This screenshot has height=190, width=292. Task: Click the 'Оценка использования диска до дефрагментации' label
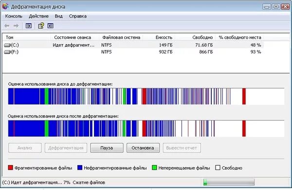click(x=60, y=84)
